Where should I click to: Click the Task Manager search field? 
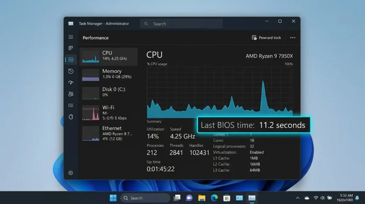(181, 24)
